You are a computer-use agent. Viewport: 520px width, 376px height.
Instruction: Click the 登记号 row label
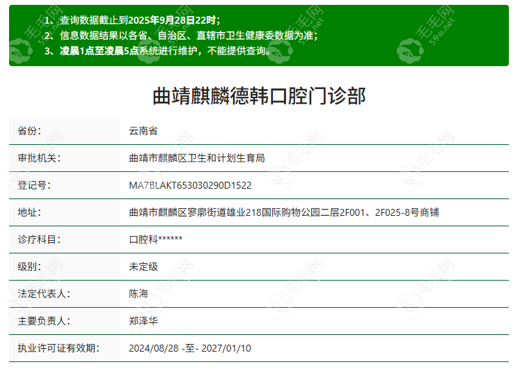coord(34,185)
